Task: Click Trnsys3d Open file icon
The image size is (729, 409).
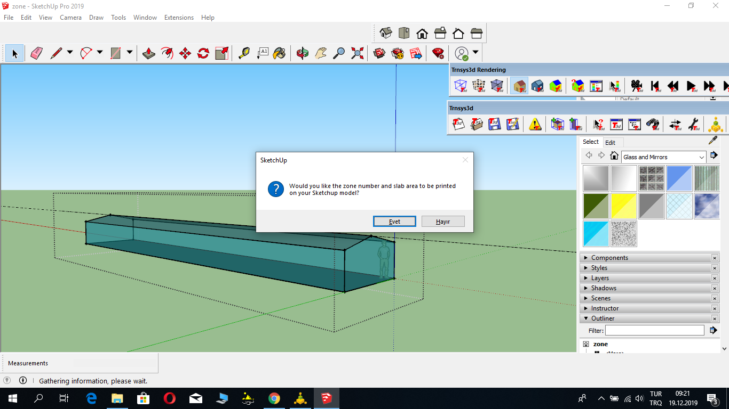Action: [477, 125]
